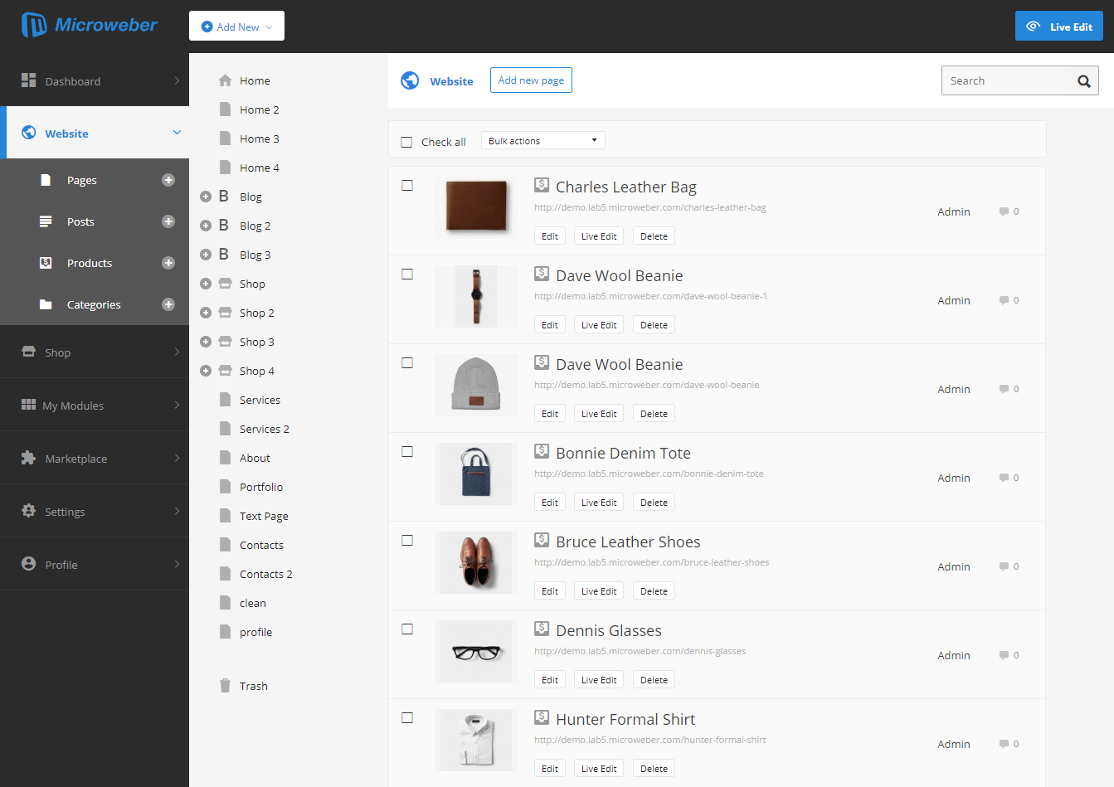Click the comment icon in Bonnie Denim Tote row
The height and width of the screenshot is (787, 1114).
(x=1004, y=478)
